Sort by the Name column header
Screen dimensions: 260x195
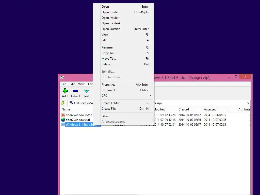pos(66,109)
